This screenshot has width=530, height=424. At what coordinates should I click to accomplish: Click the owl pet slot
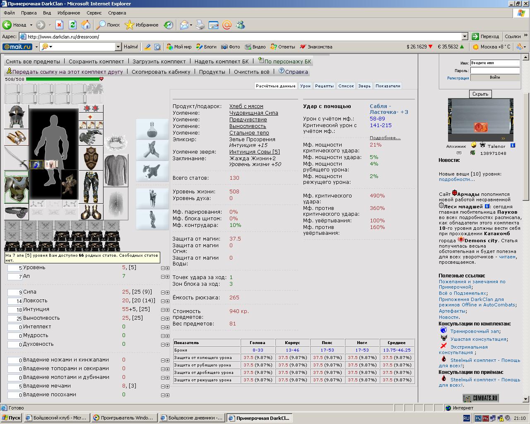point(69,184)
